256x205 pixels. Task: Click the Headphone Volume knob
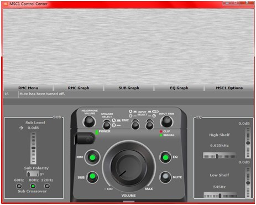point(90,122)
